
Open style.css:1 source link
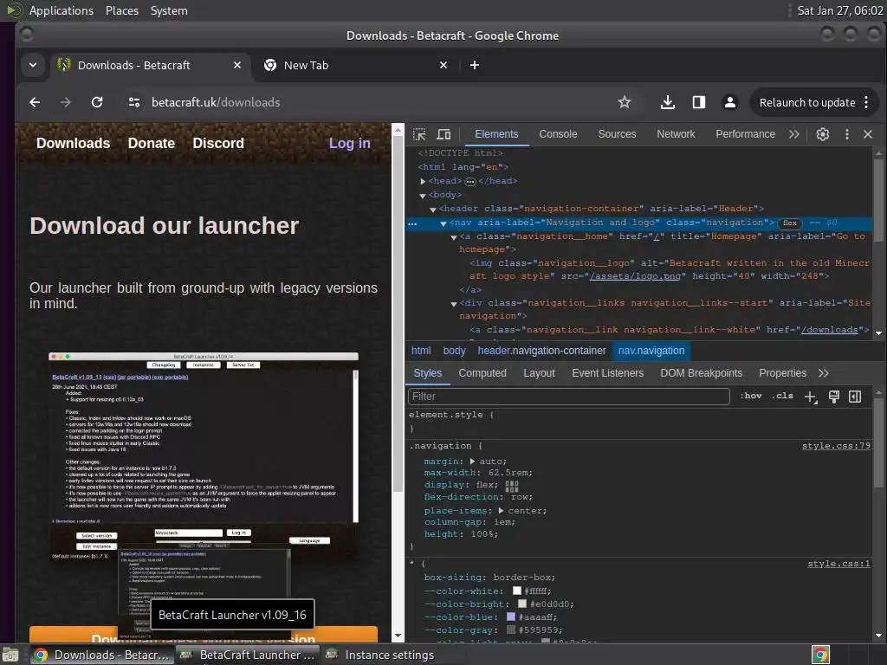tap(838, 564)
